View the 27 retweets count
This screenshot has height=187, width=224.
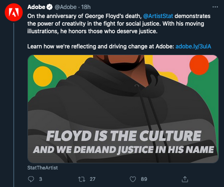92,179
